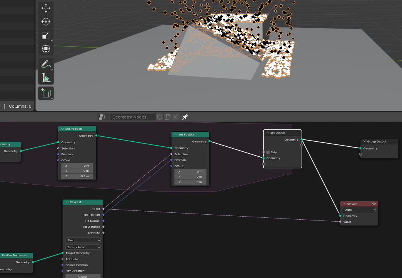Enable the Skip checkbox in Simulation node
The image size is (402, 278).
click(268, 152)
